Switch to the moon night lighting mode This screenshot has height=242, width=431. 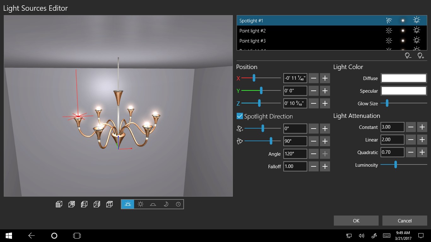[166, 204]
